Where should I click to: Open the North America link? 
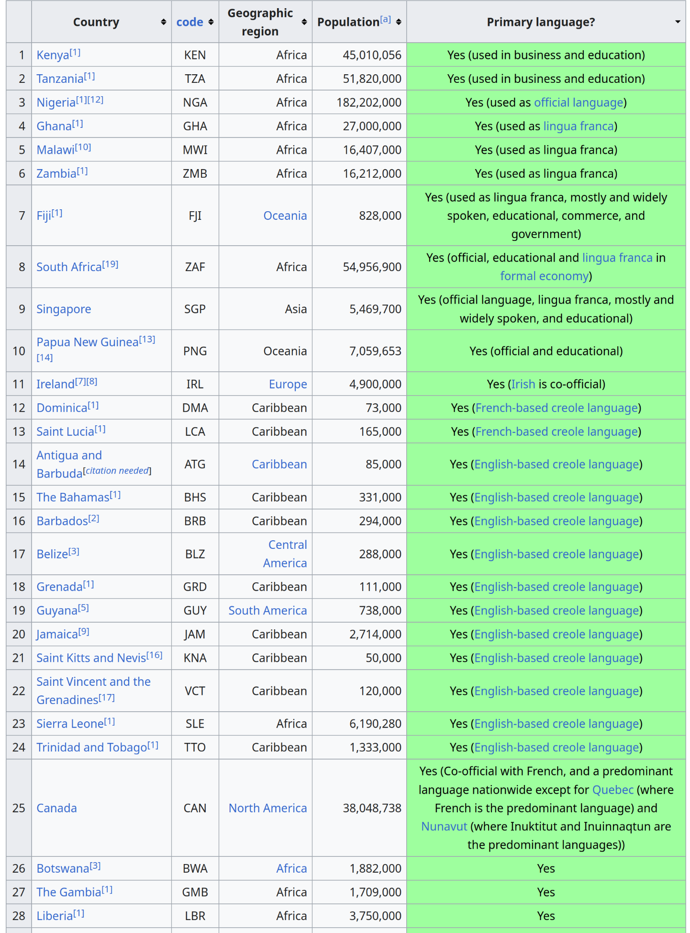(267, 808)
